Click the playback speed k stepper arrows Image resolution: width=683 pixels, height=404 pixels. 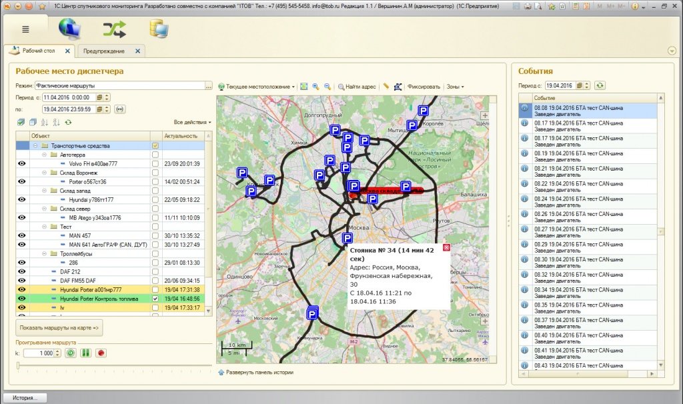[x=57, y=353]
